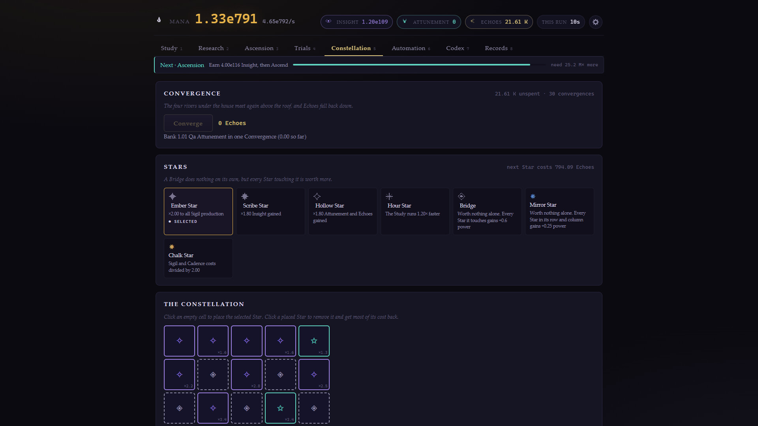The height and width of the screenshot is (426, 758).
Task: Select the Constellation tab
Action: point(353,48)
